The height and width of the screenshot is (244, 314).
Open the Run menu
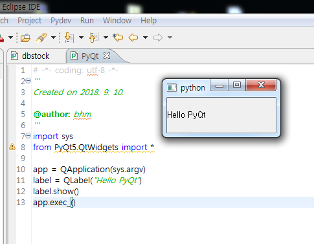click(x=87, y=21)
